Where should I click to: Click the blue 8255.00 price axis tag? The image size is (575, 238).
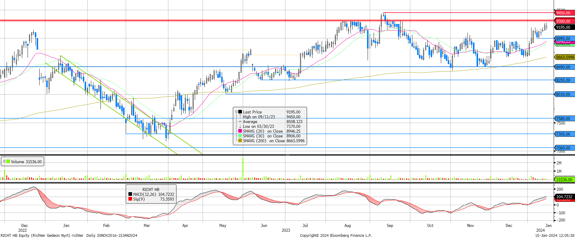point(564,80)
